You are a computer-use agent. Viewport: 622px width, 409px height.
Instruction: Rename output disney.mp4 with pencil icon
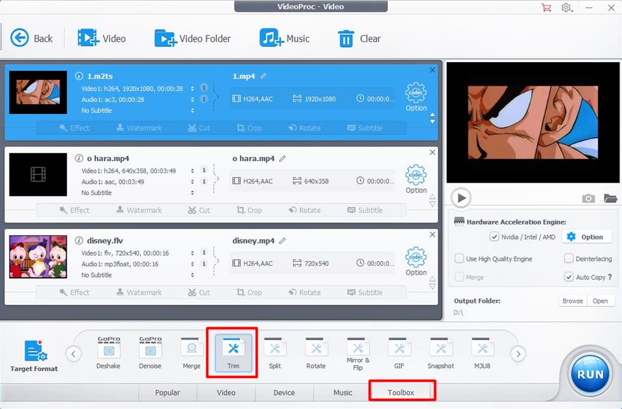[282, 240]
